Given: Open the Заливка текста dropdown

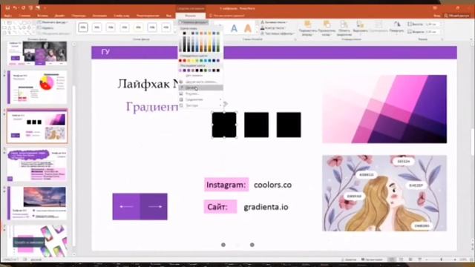Looking at the screenshot, I should pyautogui.click(x=274, y=22).
